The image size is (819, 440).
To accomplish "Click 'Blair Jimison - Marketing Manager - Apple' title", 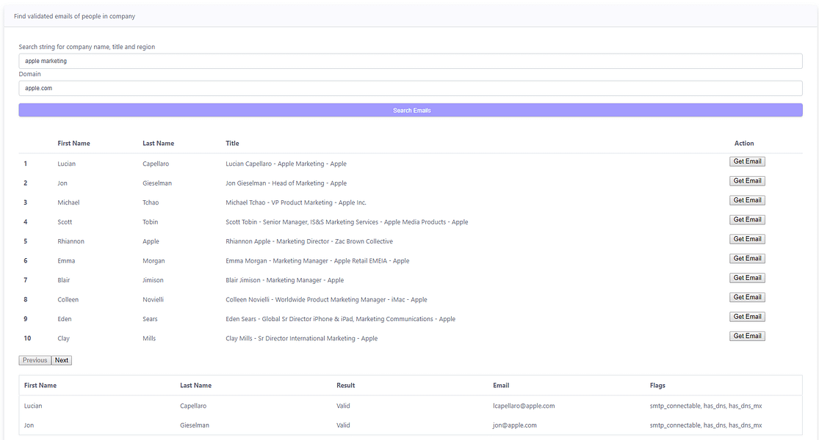I will 285,280.
